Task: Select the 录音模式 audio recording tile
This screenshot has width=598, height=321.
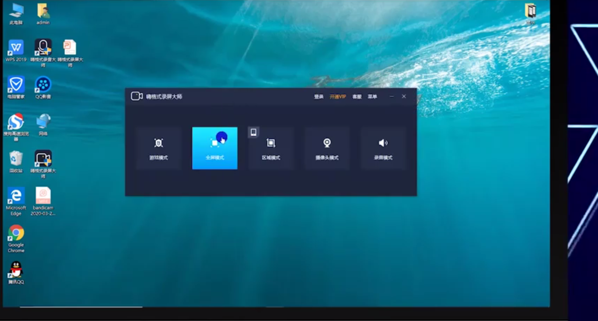Action: click(x=383, y=148)
